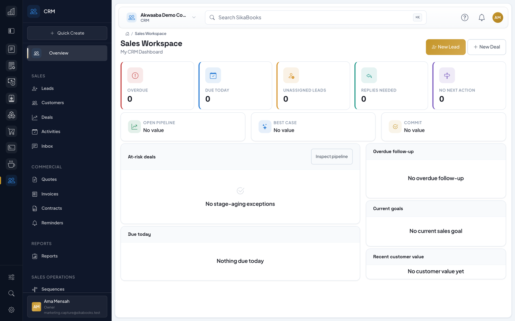Open the AM avatar account menu
This screenshot has height=321, width=515.
(498, 17)
